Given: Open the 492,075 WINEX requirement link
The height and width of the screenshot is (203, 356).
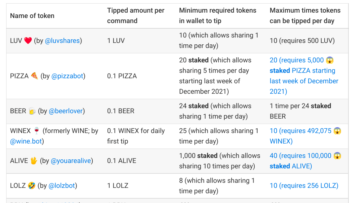Looking at the screenshot, I should coord(306,136).
